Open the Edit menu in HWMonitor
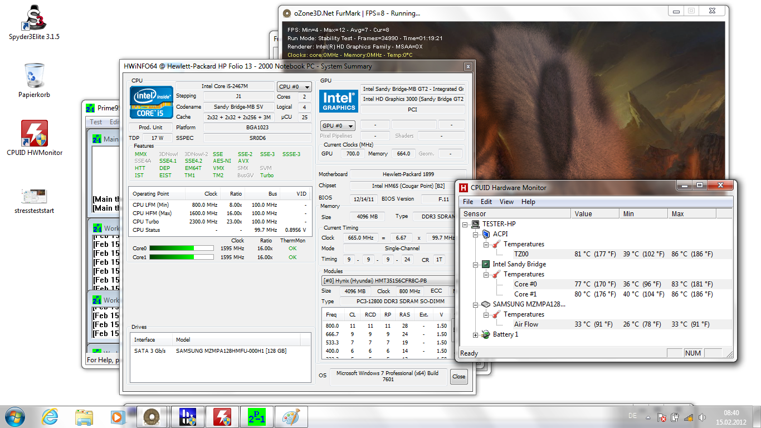 tap(486, 202)
